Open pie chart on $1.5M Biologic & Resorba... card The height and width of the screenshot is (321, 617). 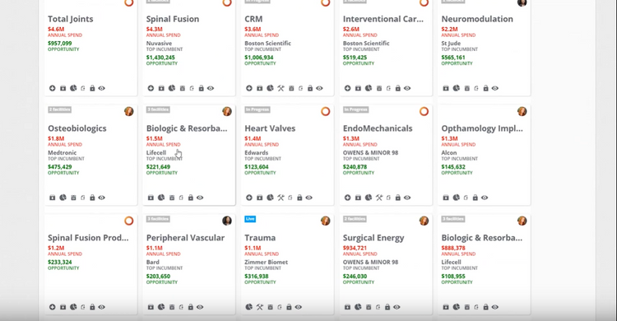point(161,198)
